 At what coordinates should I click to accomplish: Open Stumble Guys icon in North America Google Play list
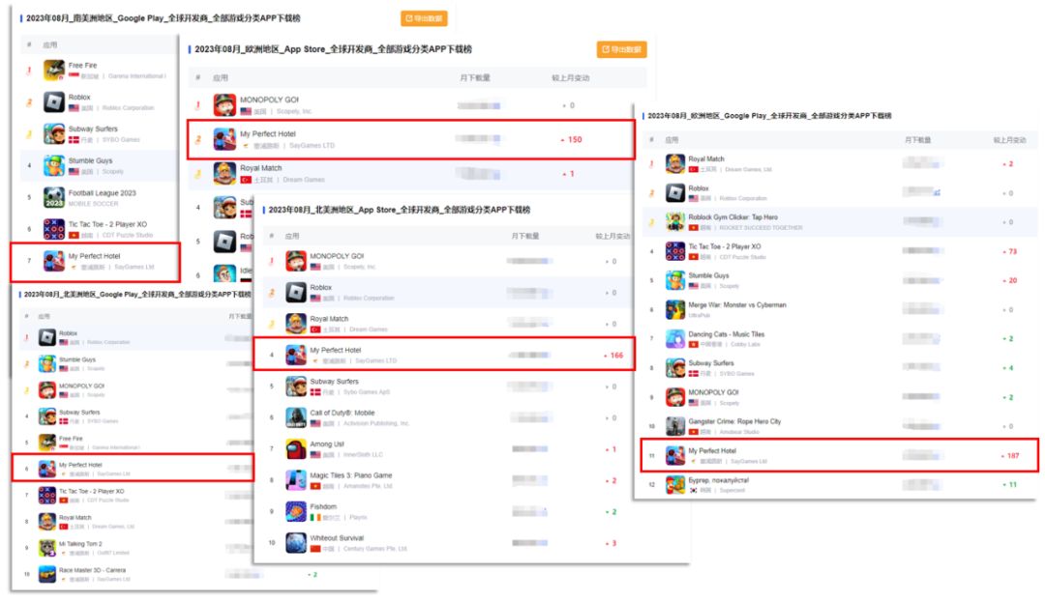pyautogui.click(x=46, y=363)
